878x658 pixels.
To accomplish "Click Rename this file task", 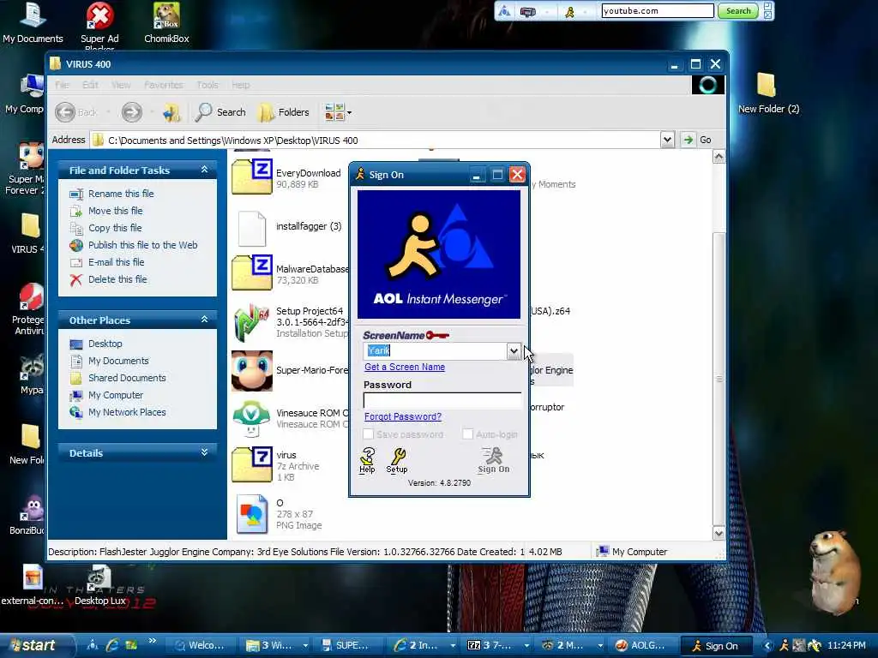I will coord(121,194).
